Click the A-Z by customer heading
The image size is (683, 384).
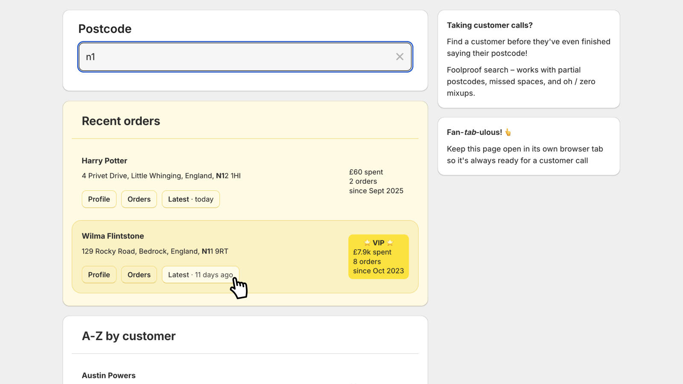tap(128, 336)
